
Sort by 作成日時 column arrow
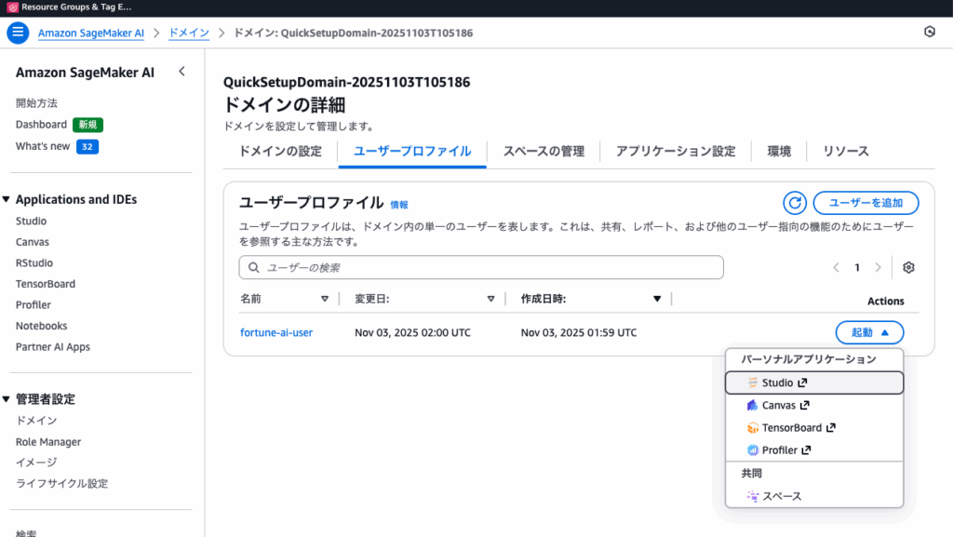(657, 300)
